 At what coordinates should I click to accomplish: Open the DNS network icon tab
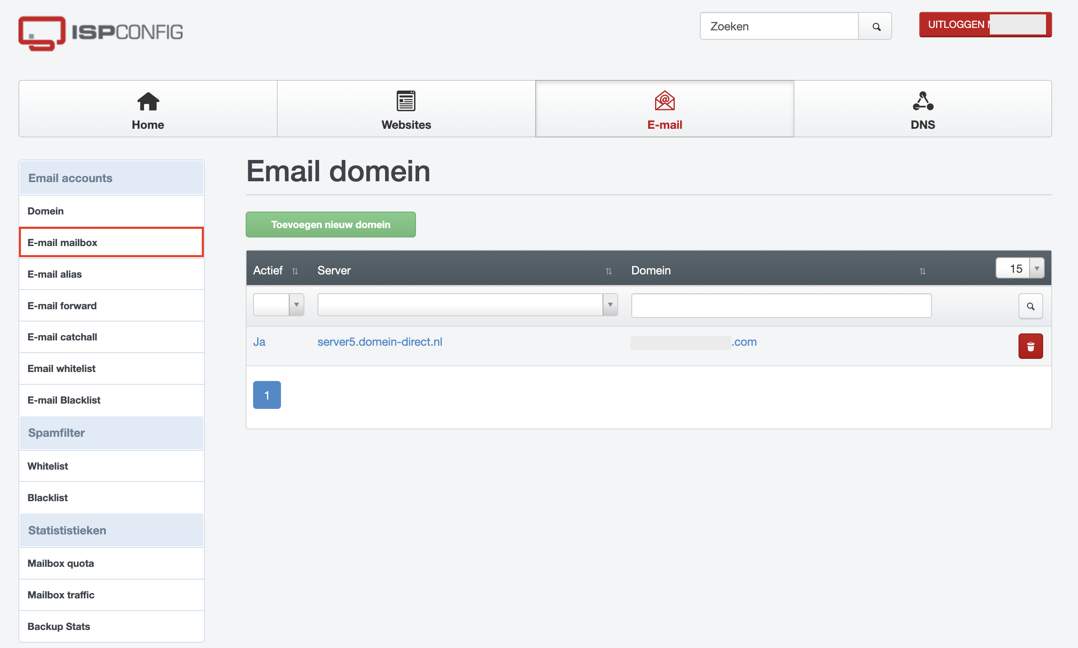(922, 101)
